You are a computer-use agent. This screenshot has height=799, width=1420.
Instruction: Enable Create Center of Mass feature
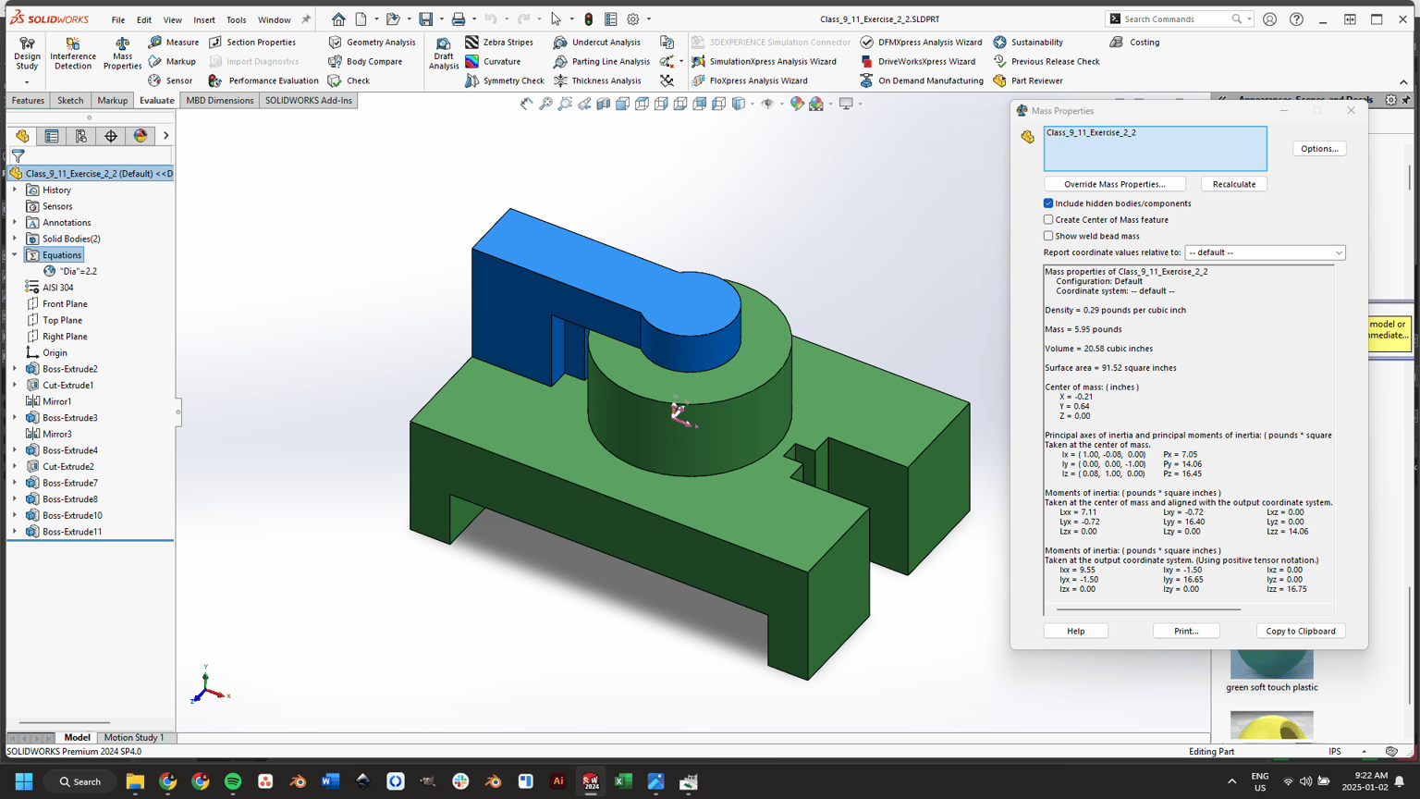(1048, 220)
